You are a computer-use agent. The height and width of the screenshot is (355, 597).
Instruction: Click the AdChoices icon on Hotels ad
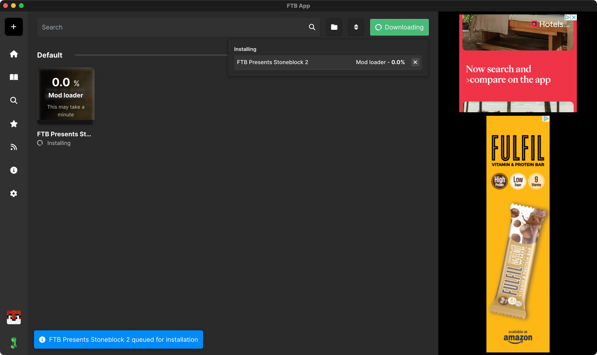567,17
